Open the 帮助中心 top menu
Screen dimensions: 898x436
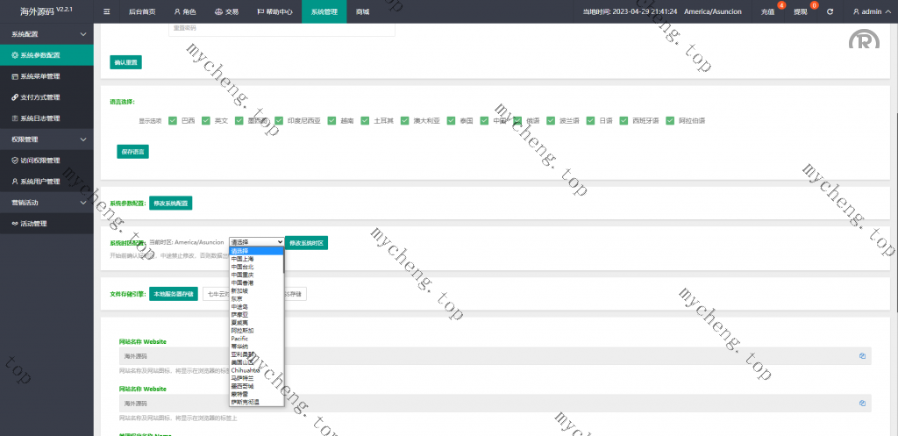271,11
